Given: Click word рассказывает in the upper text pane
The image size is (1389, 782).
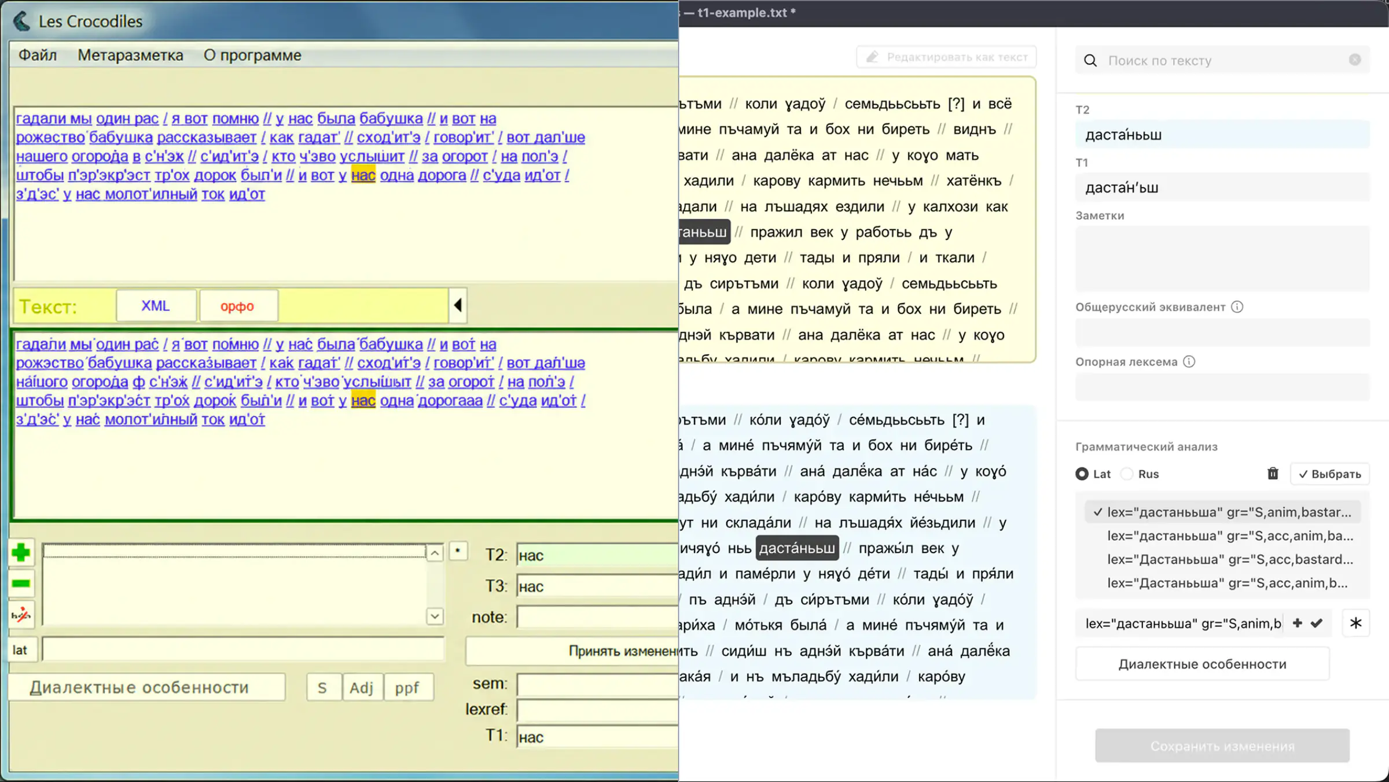Looking at the screenshot, I should (x=207, y=137).
